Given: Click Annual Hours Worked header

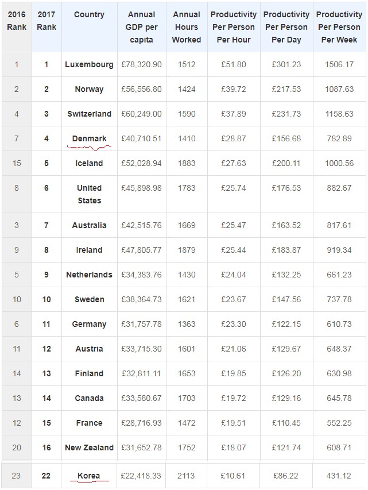Looking at the screenshot, I should pyautogui.click(x=187, y=27).
